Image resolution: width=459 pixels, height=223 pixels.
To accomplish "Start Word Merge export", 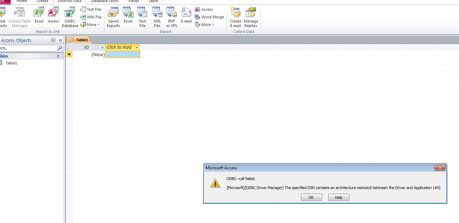I will [209, 17].
